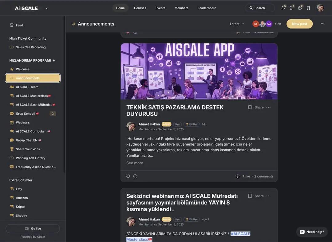Go to the Home tab
Image resolution: width=332 pixels, height=242 pixels.
coord(120,8)
